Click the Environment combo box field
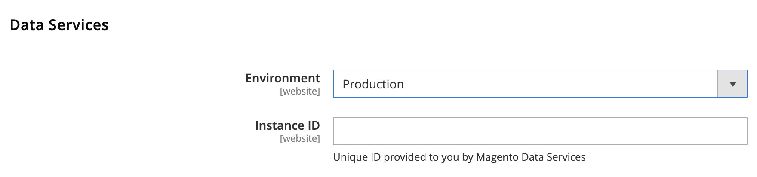 (540, 84)
